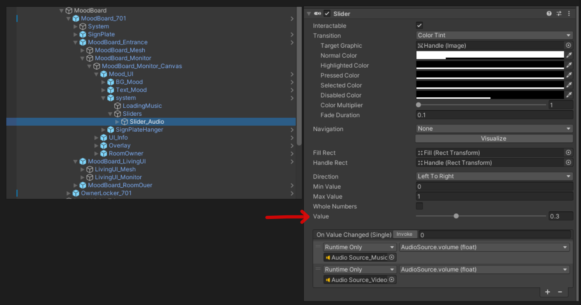This screenshot has height=305, width=581.
Task: Click the eyedropper for Disabled Color
Action: (569, 95)
